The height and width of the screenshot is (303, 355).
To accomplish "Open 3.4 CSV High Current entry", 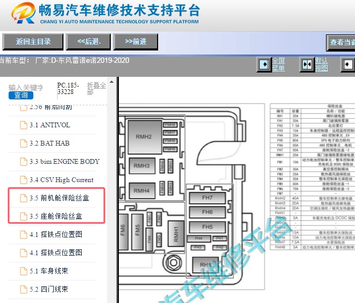I will [61, 180].
